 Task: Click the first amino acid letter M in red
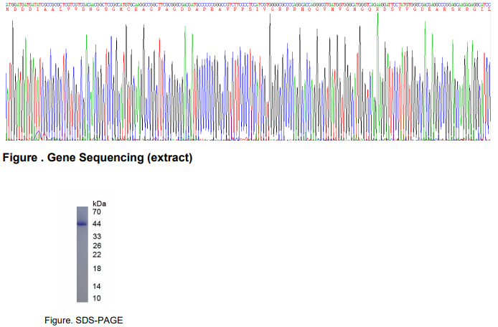point(7,8)
